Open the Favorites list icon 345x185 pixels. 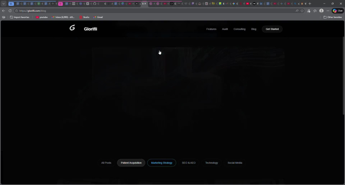pos(315,11)
